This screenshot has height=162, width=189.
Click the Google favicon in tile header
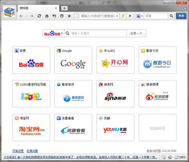click(59, 51)
